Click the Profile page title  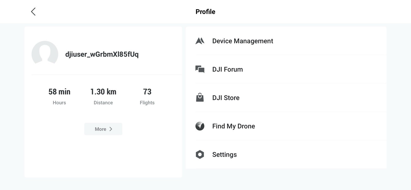206,12
